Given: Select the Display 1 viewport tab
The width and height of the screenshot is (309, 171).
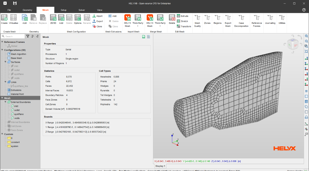Looking at the screenshot, I should (160, 166).
